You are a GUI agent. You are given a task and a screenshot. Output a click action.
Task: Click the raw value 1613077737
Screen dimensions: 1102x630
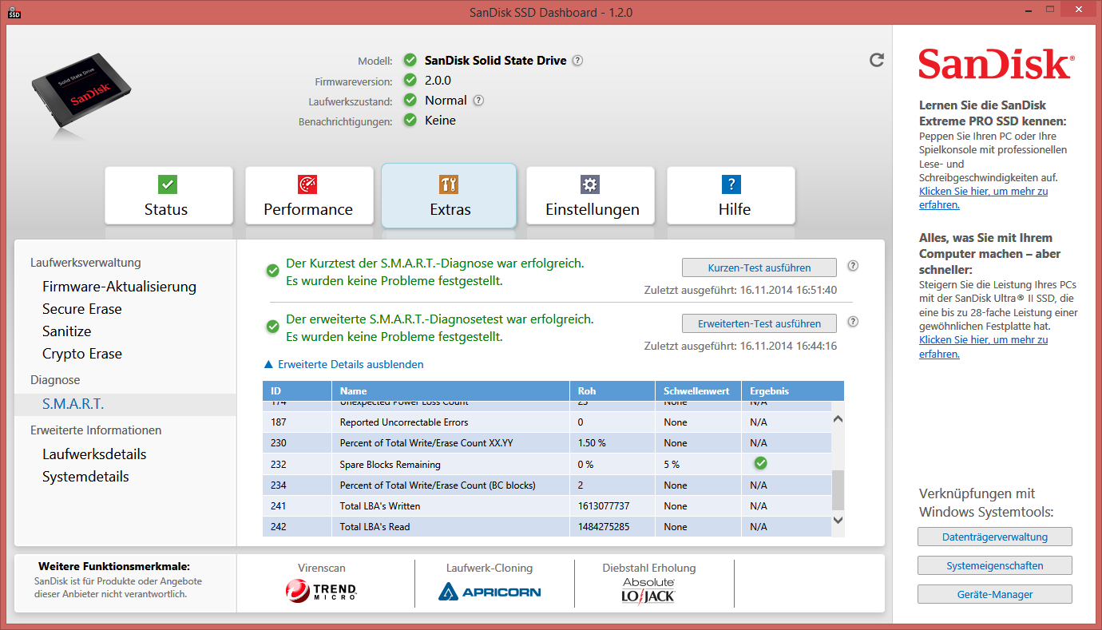pyautogui.click(x=604, y=506)
